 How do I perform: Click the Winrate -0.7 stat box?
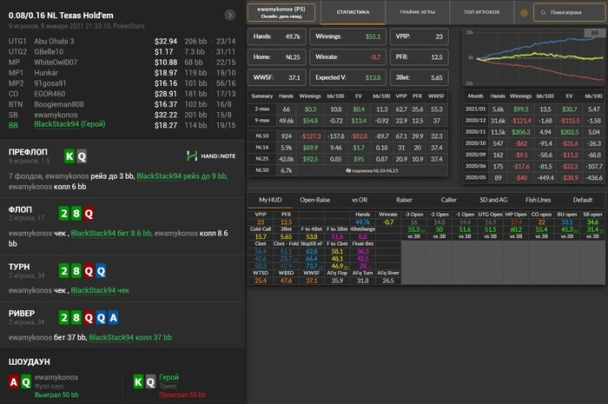(x=347, y=57)
